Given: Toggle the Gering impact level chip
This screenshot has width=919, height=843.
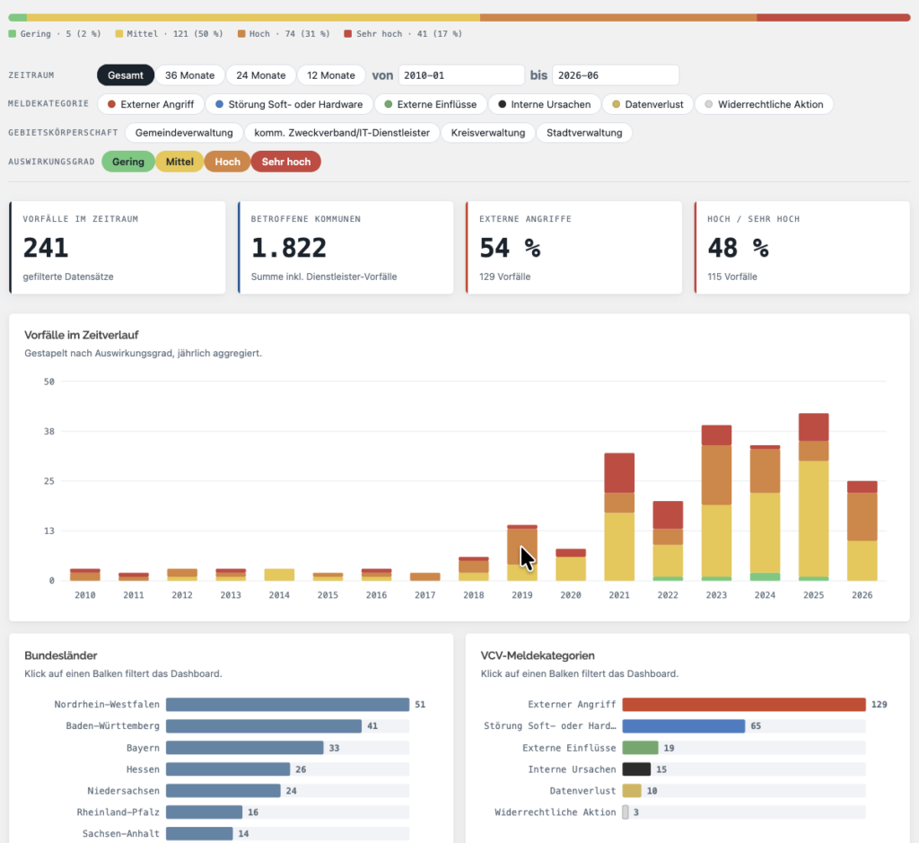Looking at the screenshot, I should coord(127,162).
